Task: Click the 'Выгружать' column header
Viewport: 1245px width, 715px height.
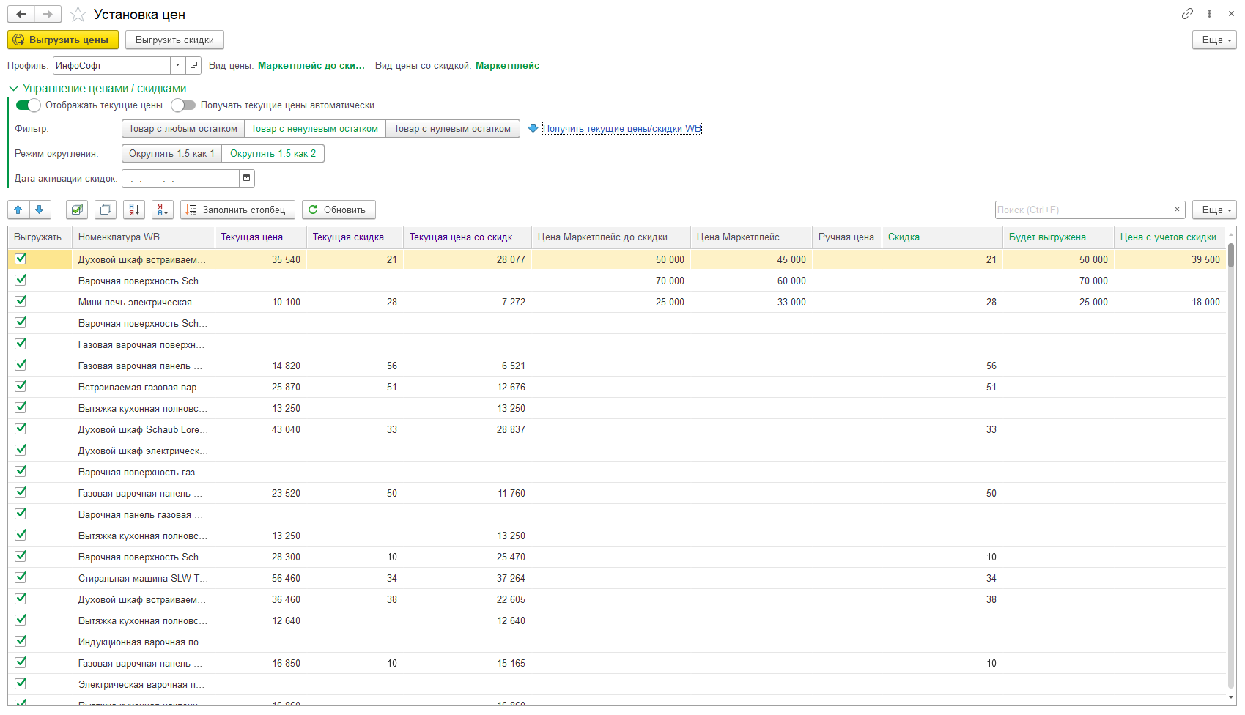Action: click(40, 237)
